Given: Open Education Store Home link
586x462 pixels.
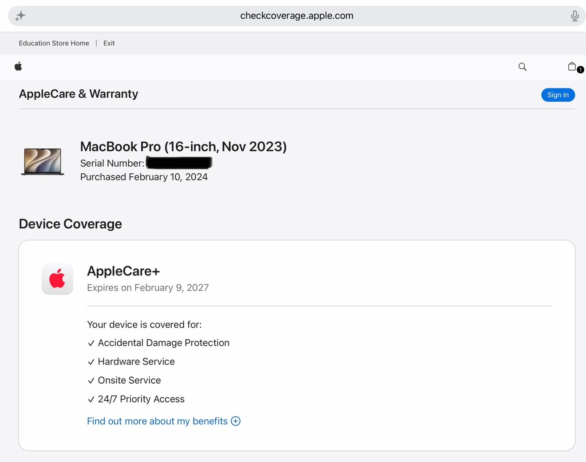Looking at the screenshot, I should [54, 43].
